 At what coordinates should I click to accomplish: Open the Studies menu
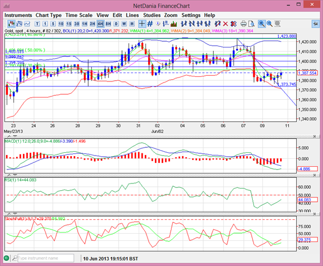(x=152, y=15)
